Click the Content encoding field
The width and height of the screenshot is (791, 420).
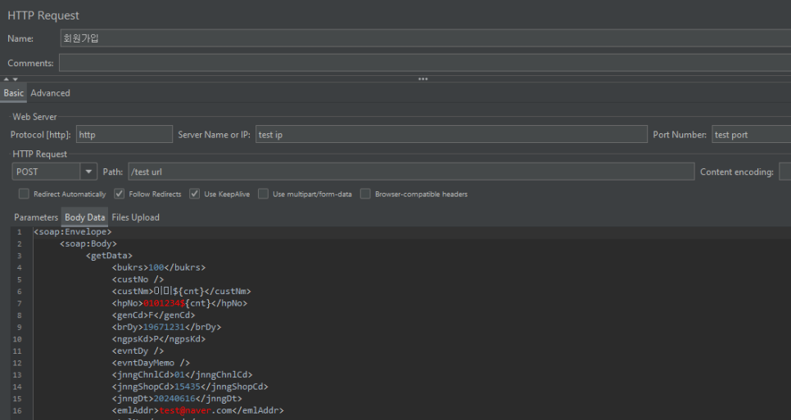click(x=785, y=172)
